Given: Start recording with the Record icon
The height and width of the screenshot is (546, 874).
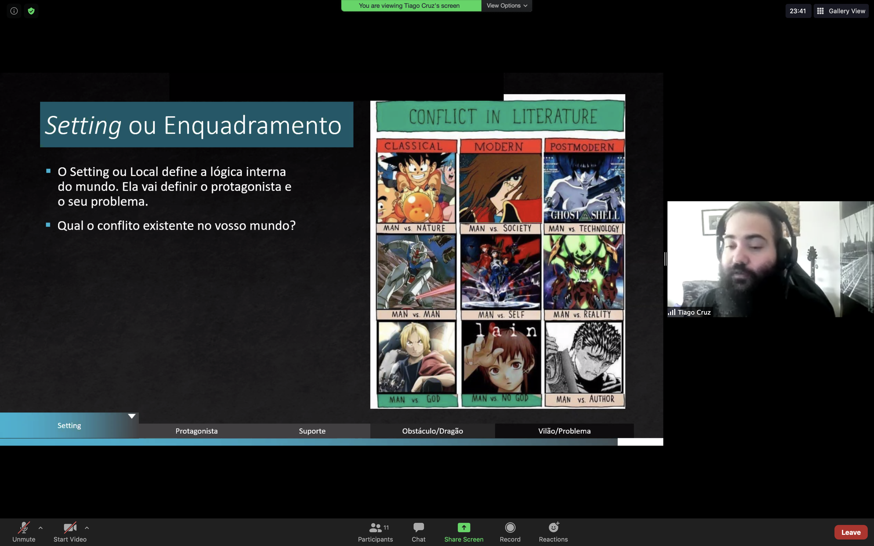Looking at the screenshot, I should (510, 528).
